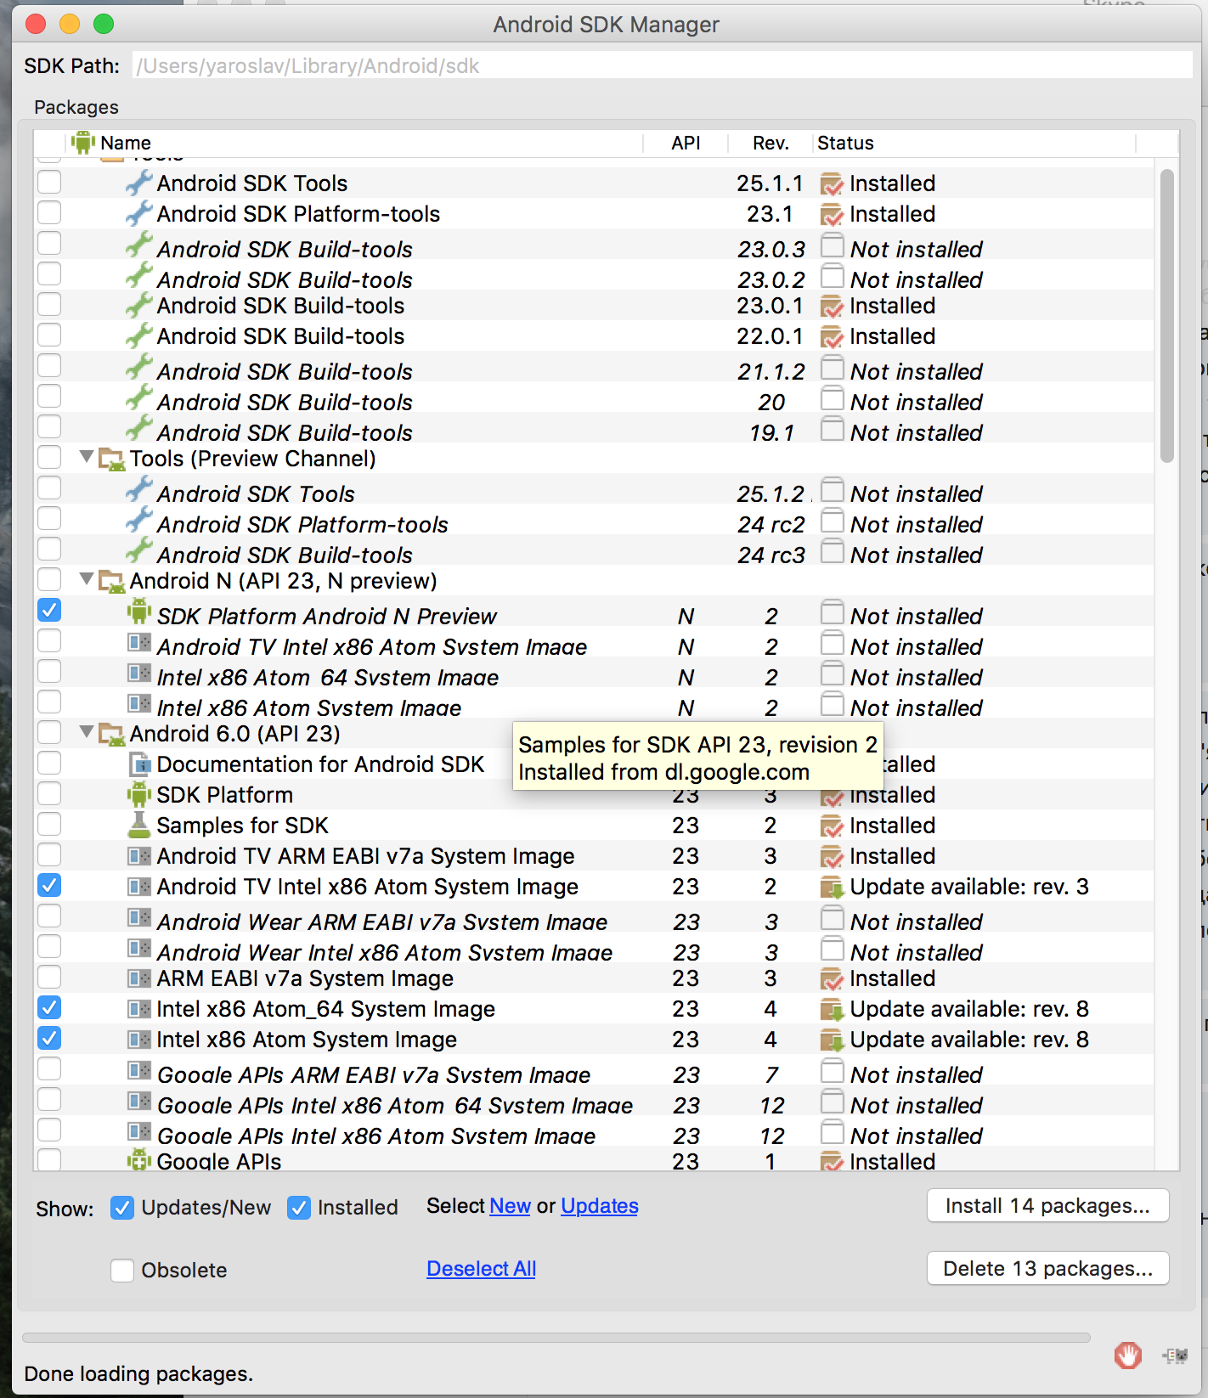Uncheck Intel x86 Atom_64 System Image
The height and width of the screenshot is (1398, 1208).
[x=49, y=1007]
